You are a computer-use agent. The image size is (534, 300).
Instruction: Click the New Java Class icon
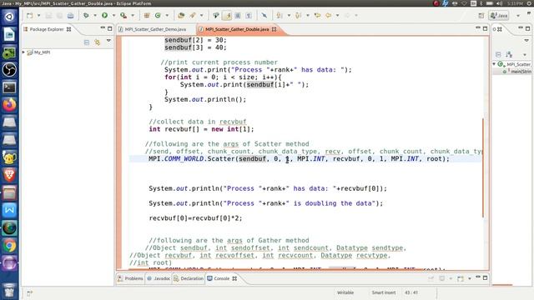(x=158, y=15)
